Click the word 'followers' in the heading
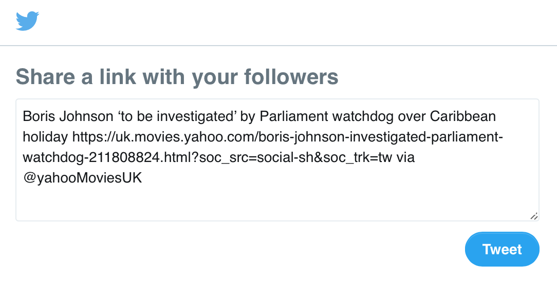The image size is (557, 284). 291,77
